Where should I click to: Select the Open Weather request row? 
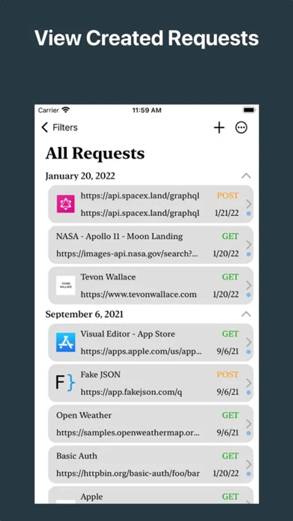tap(151, 424)
